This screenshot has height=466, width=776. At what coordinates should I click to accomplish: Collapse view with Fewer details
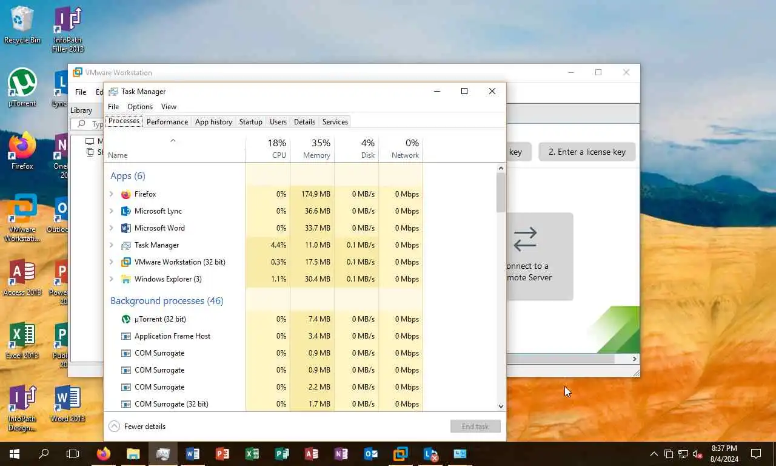point(137,427)
